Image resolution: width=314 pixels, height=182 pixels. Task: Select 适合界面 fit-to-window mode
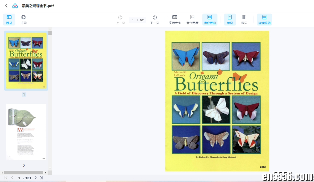(x=210, y=20)
